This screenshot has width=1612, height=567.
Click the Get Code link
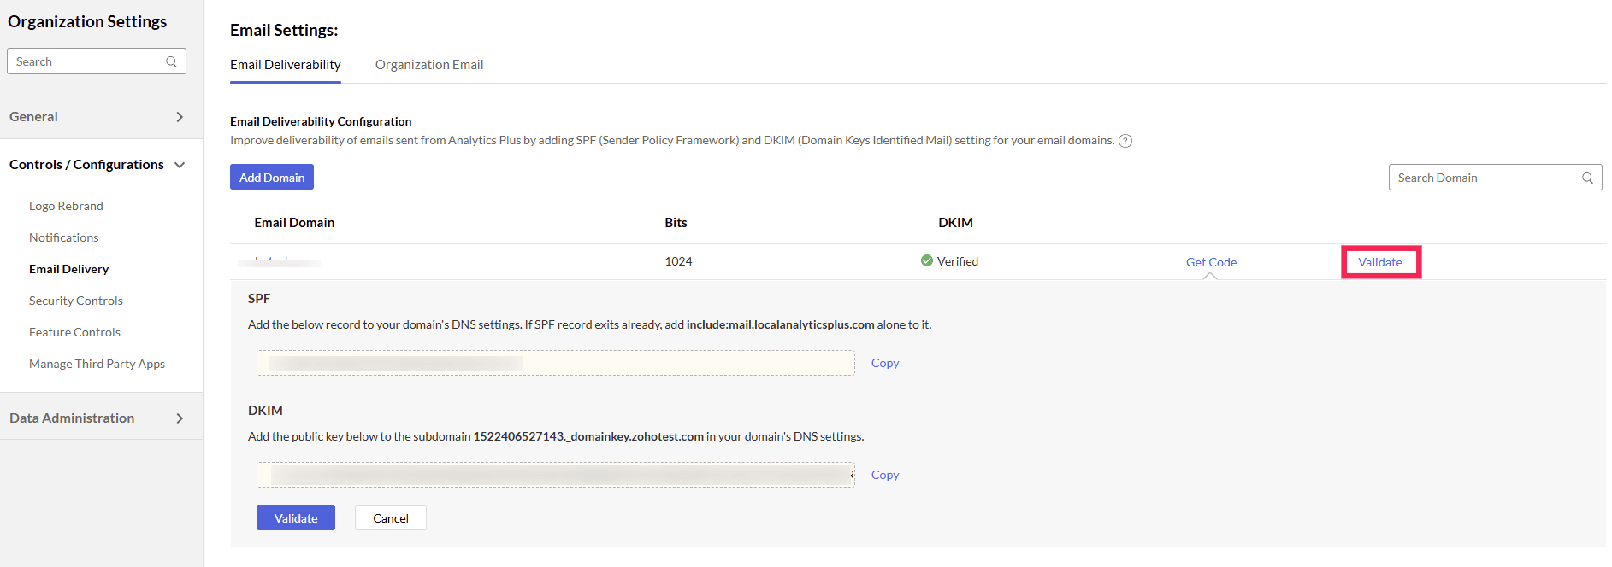[x=1211, y=262]
